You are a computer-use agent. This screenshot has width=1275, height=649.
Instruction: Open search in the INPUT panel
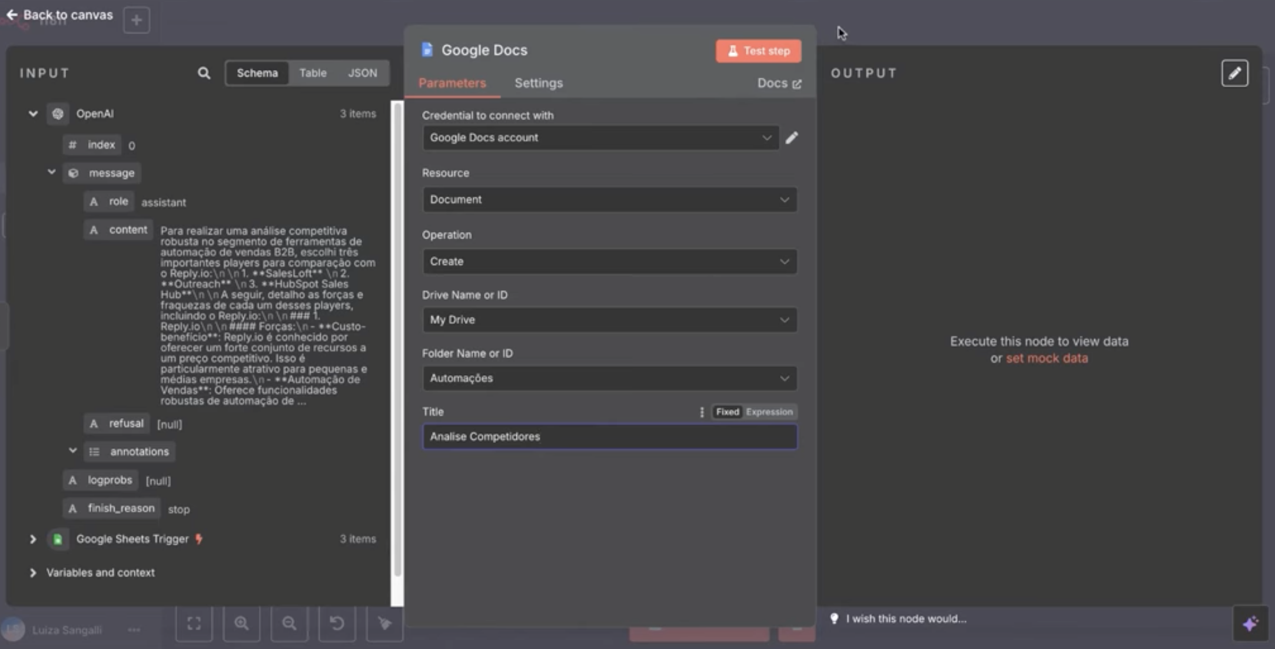point(203,73)
